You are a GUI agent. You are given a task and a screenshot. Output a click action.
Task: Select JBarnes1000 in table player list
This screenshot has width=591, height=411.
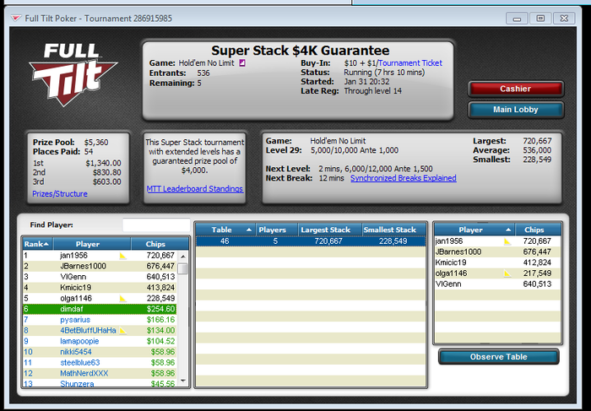498,251
